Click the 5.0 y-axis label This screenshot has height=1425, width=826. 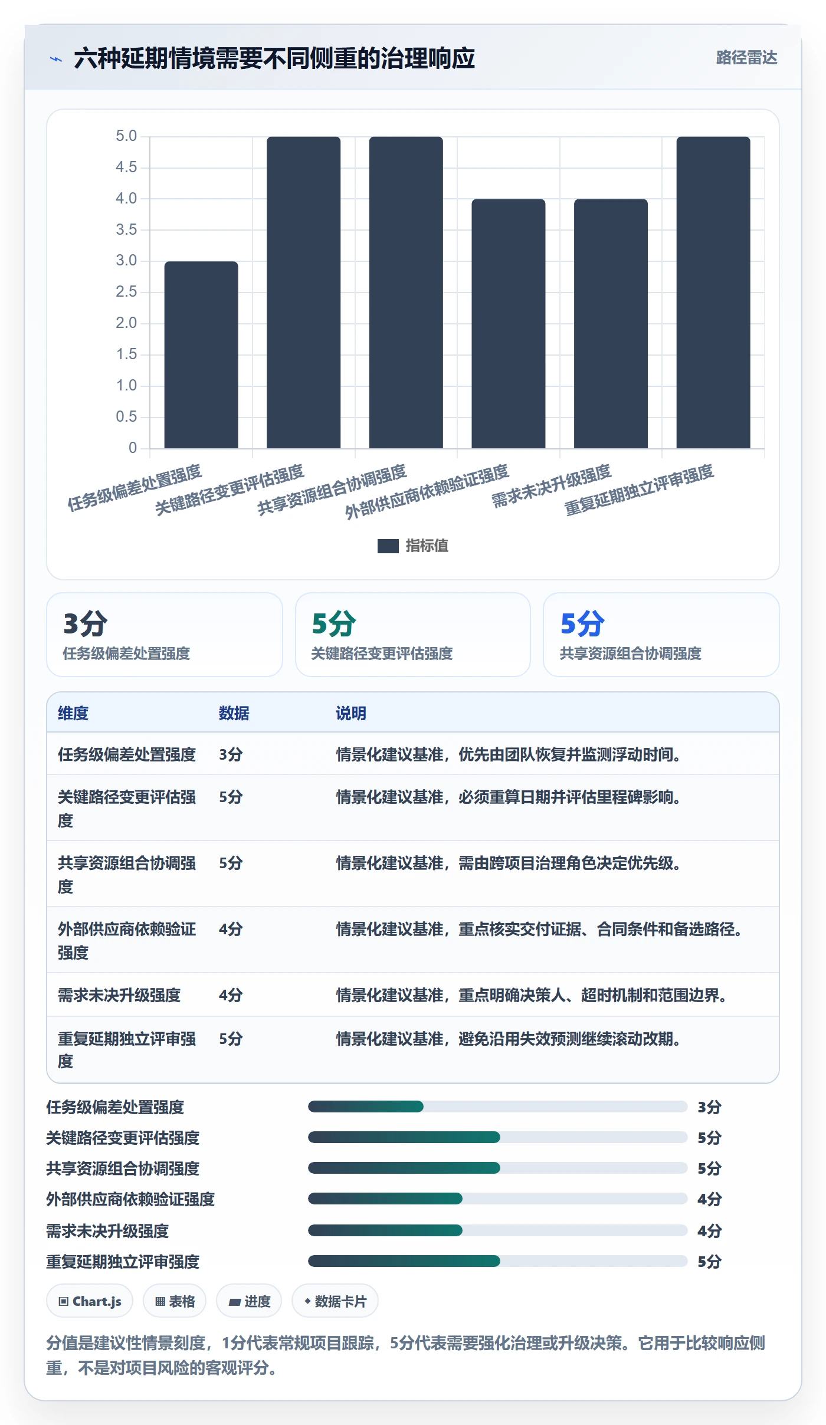point(126,136)
